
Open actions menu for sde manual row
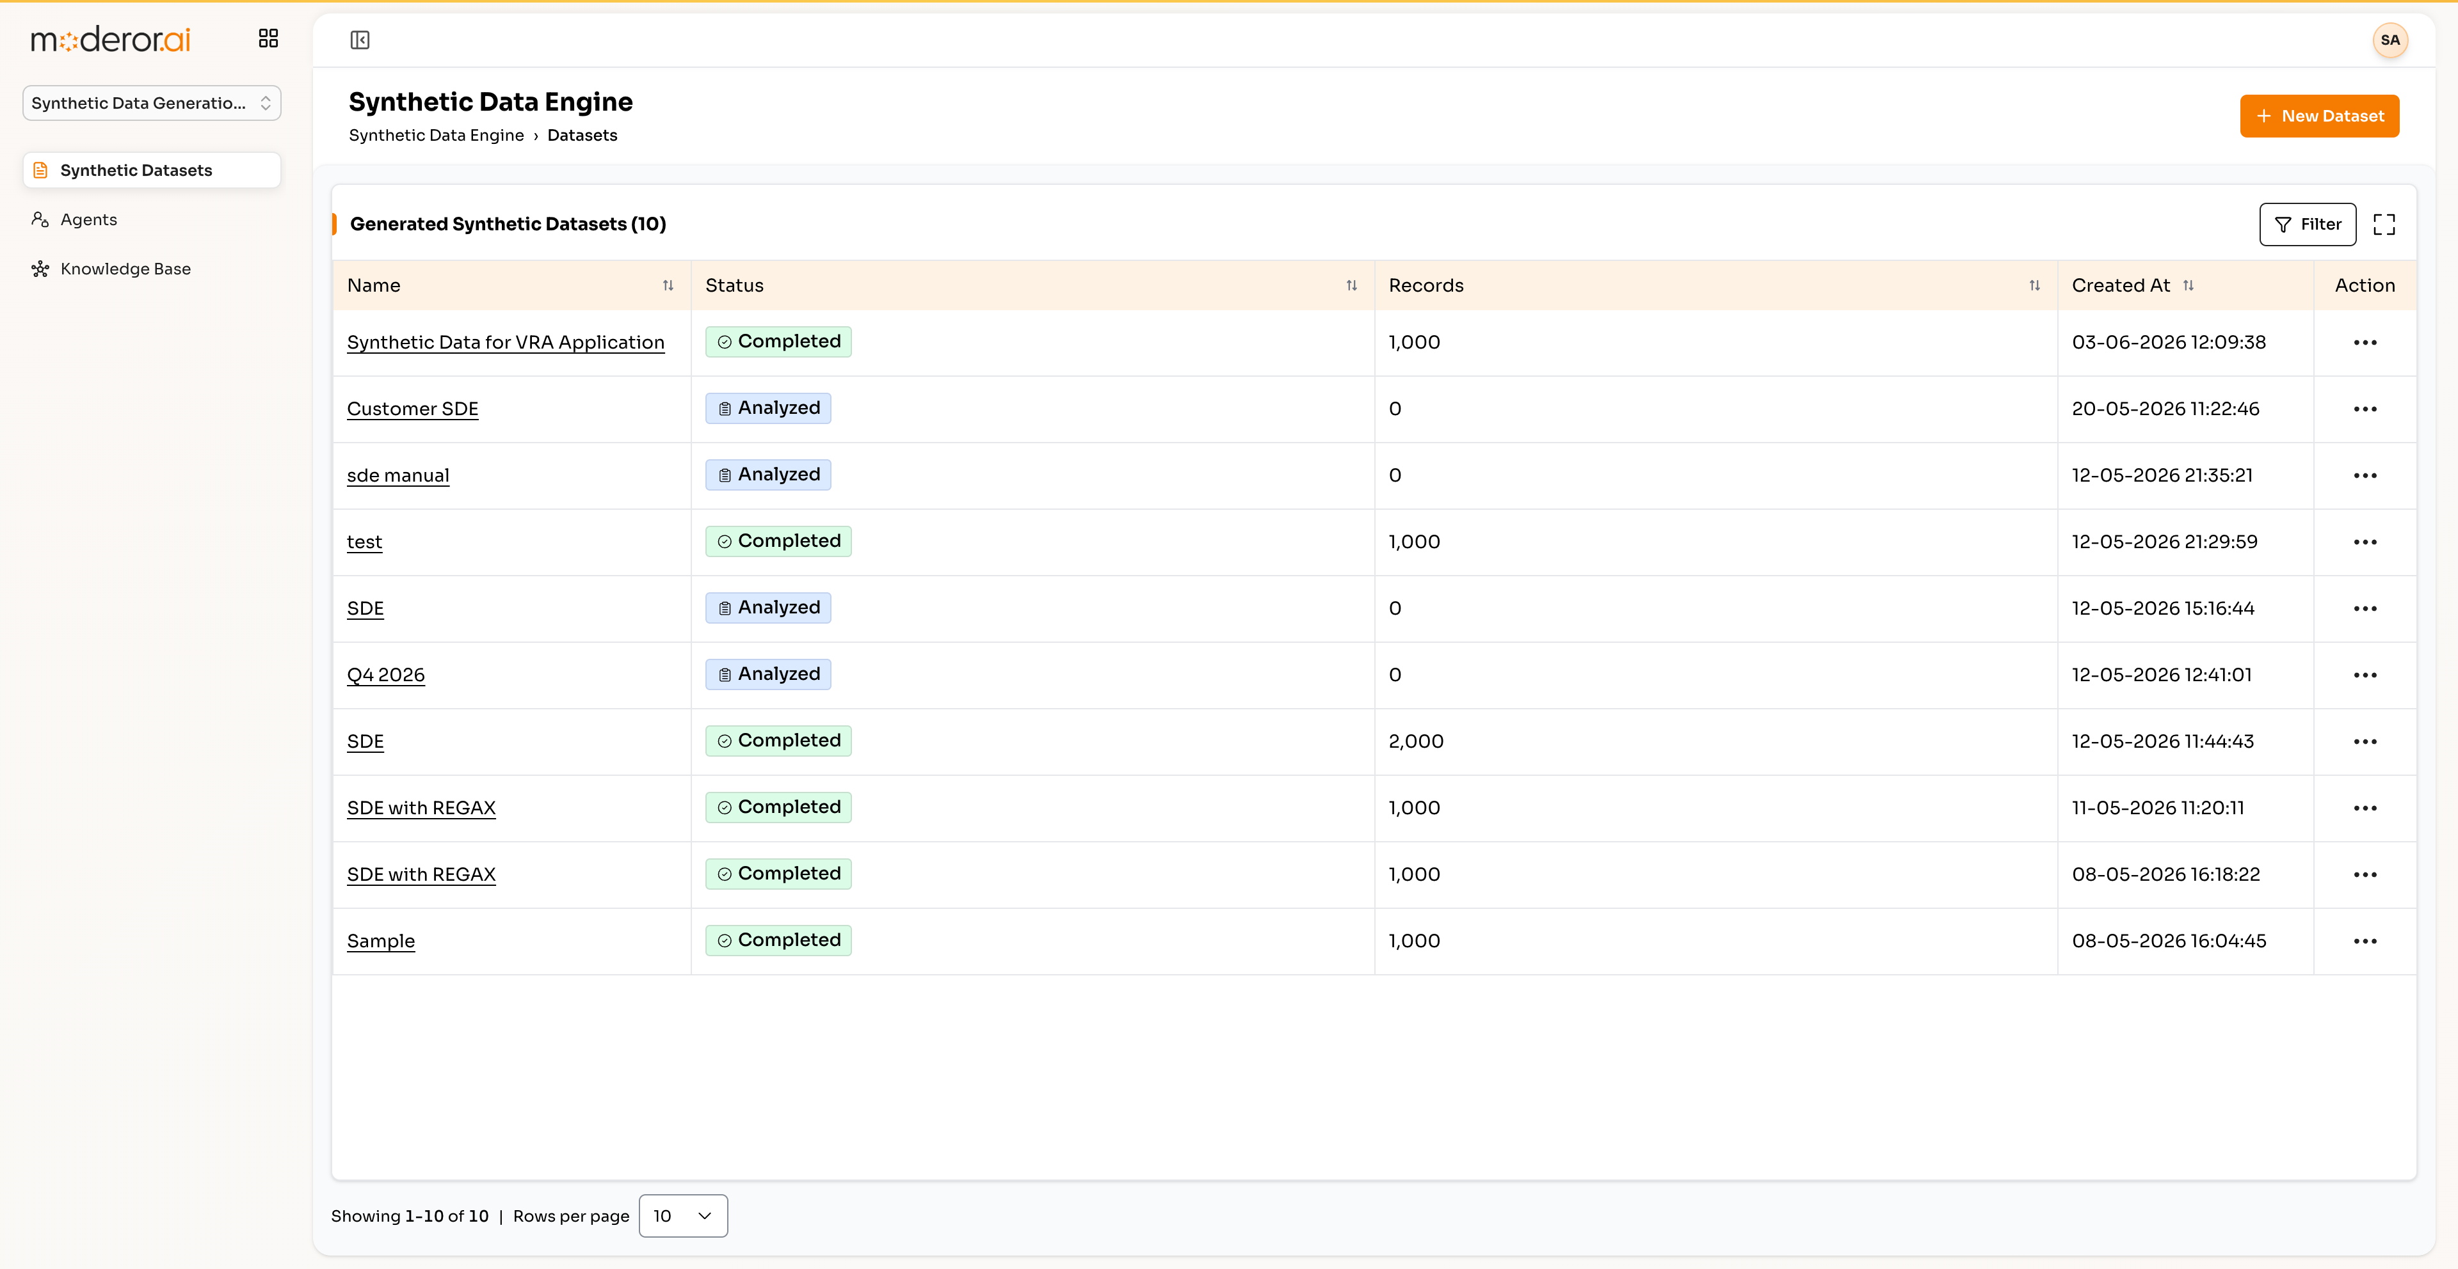[x=2365, y=476]
